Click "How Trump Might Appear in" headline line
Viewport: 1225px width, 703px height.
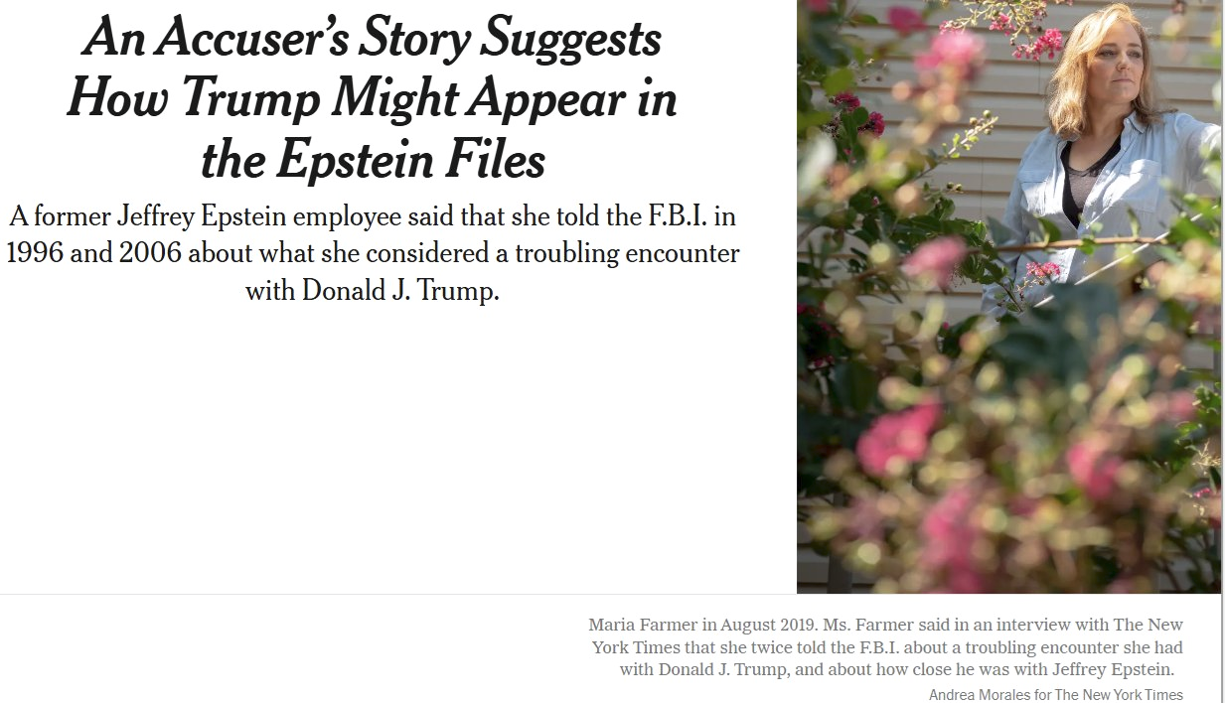(x=373, y=100)
